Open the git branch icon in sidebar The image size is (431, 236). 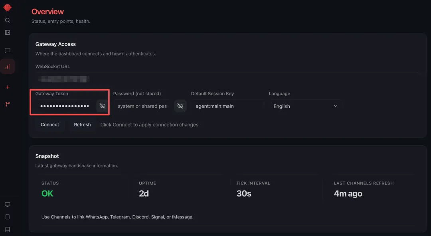pyautogui.click(x=8, y=104)
